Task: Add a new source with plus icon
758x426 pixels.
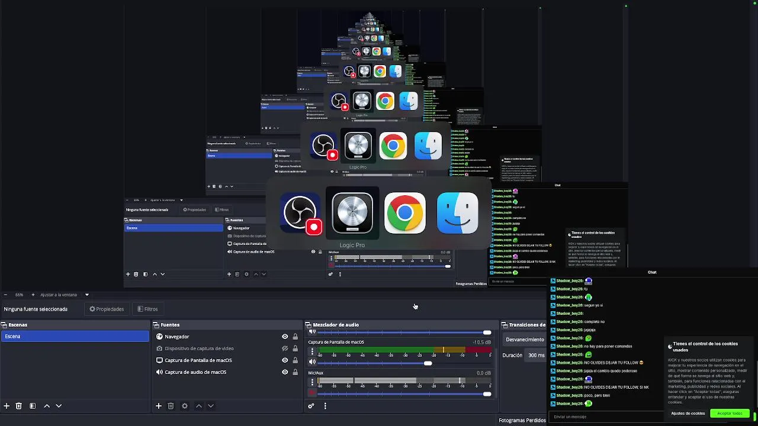Action: coord(158,406)
